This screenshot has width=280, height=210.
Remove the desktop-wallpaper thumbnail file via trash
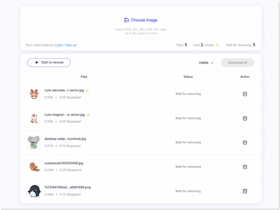pyautogui.click(x=245, y=142)
